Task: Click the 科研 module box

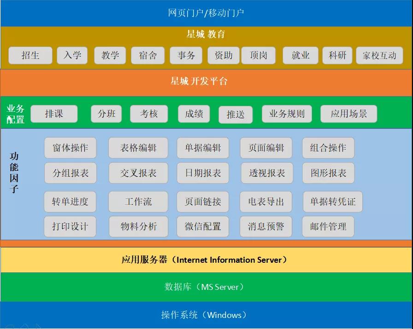Action: 337,55
